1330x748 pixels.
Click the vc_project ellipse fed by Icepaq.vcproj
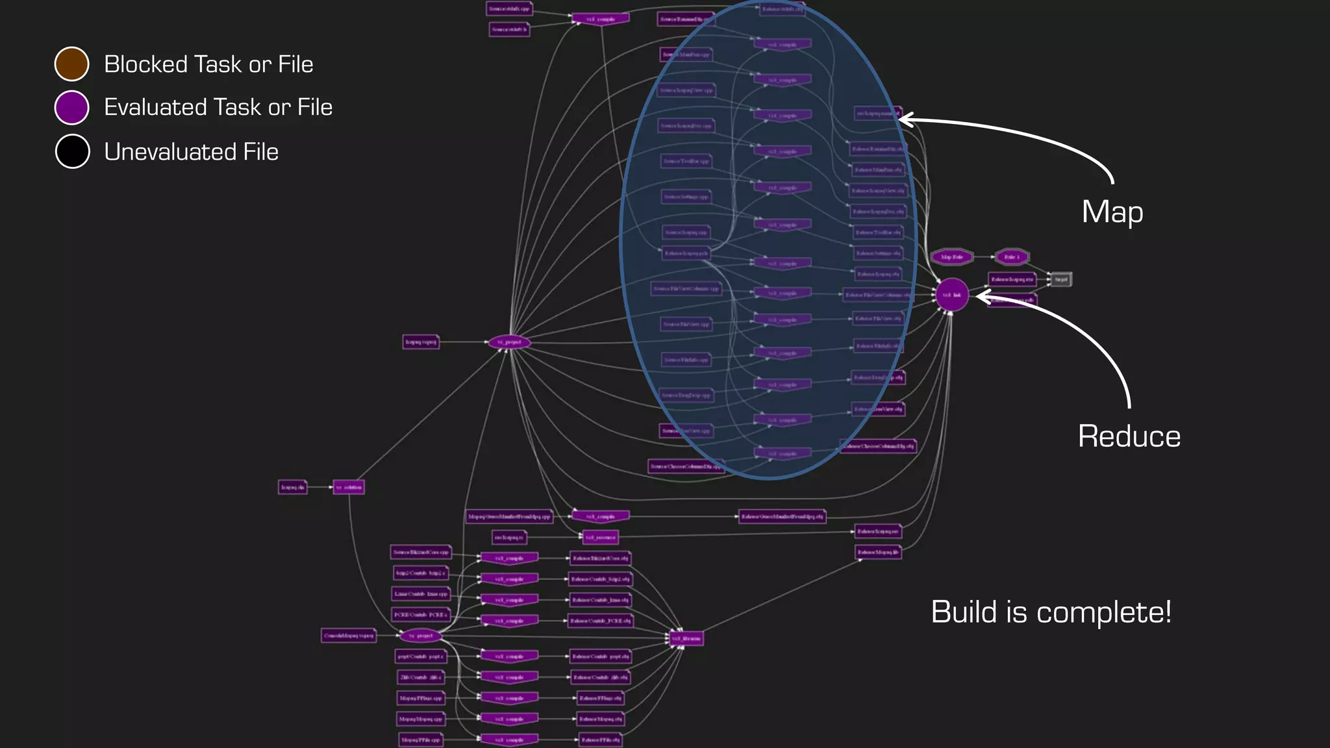509,342
